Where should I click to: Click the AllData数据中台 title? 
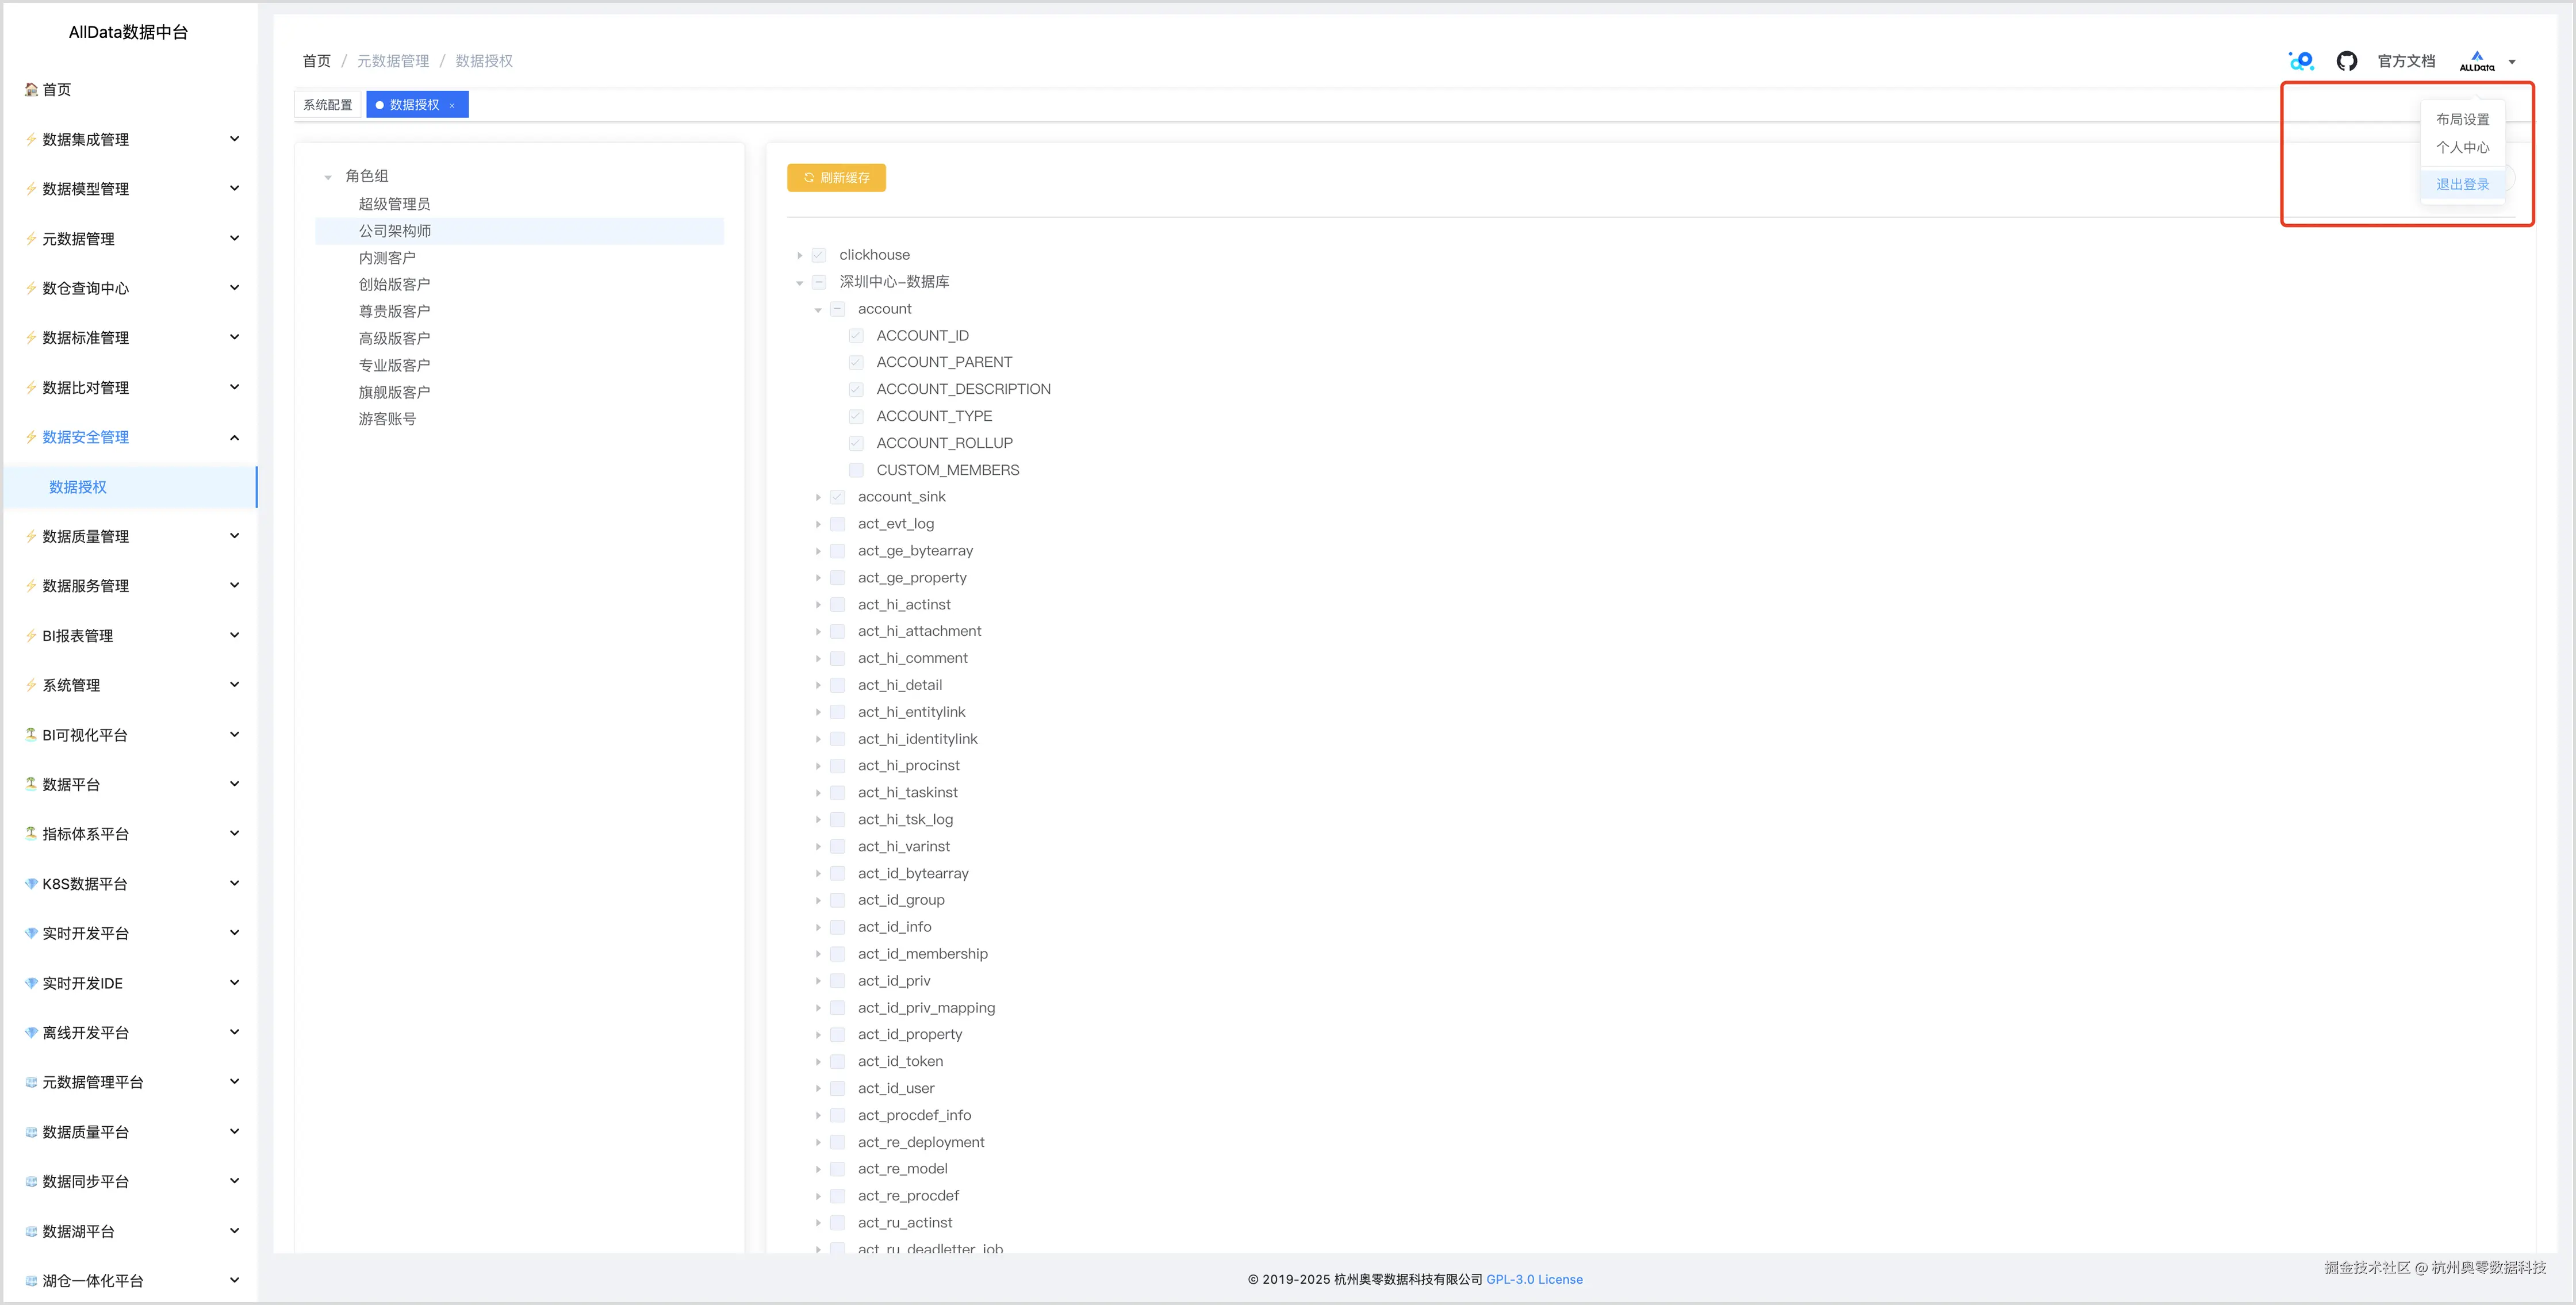click(x=128, y=32)
